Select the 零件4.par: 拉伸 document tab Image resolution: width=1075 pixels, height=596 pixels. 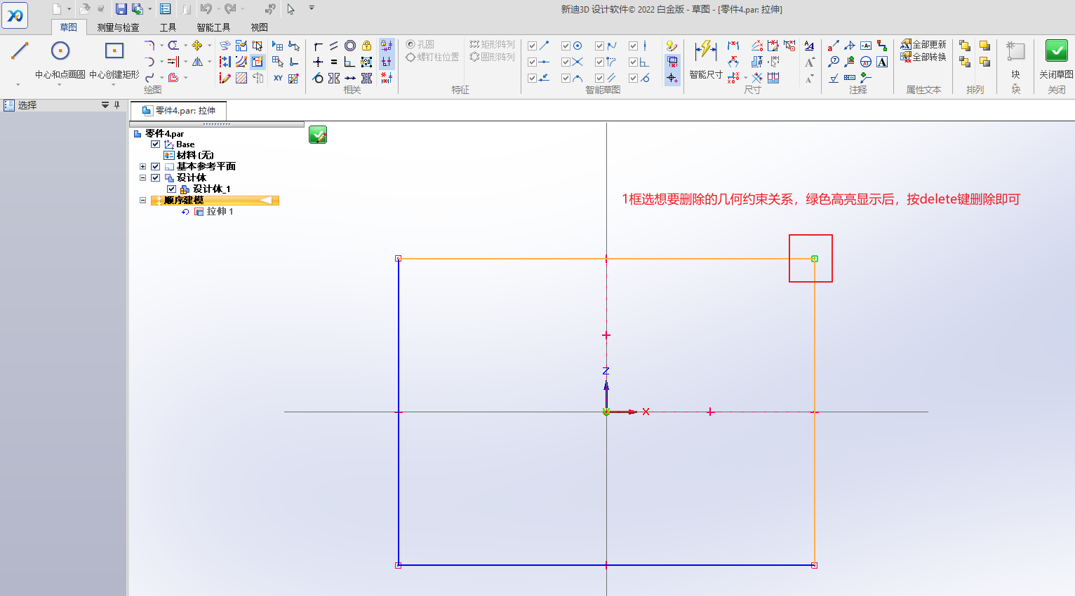click(178, 111)
